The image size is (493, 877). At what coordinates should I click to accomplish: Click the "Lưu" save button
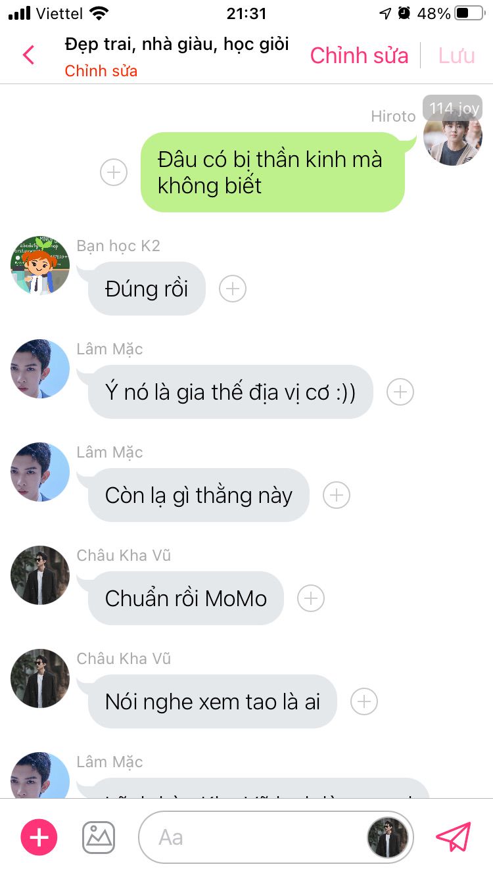tap(457, 56)
